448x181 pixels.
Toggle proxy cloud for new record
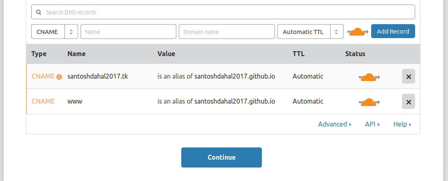[358, 32]
